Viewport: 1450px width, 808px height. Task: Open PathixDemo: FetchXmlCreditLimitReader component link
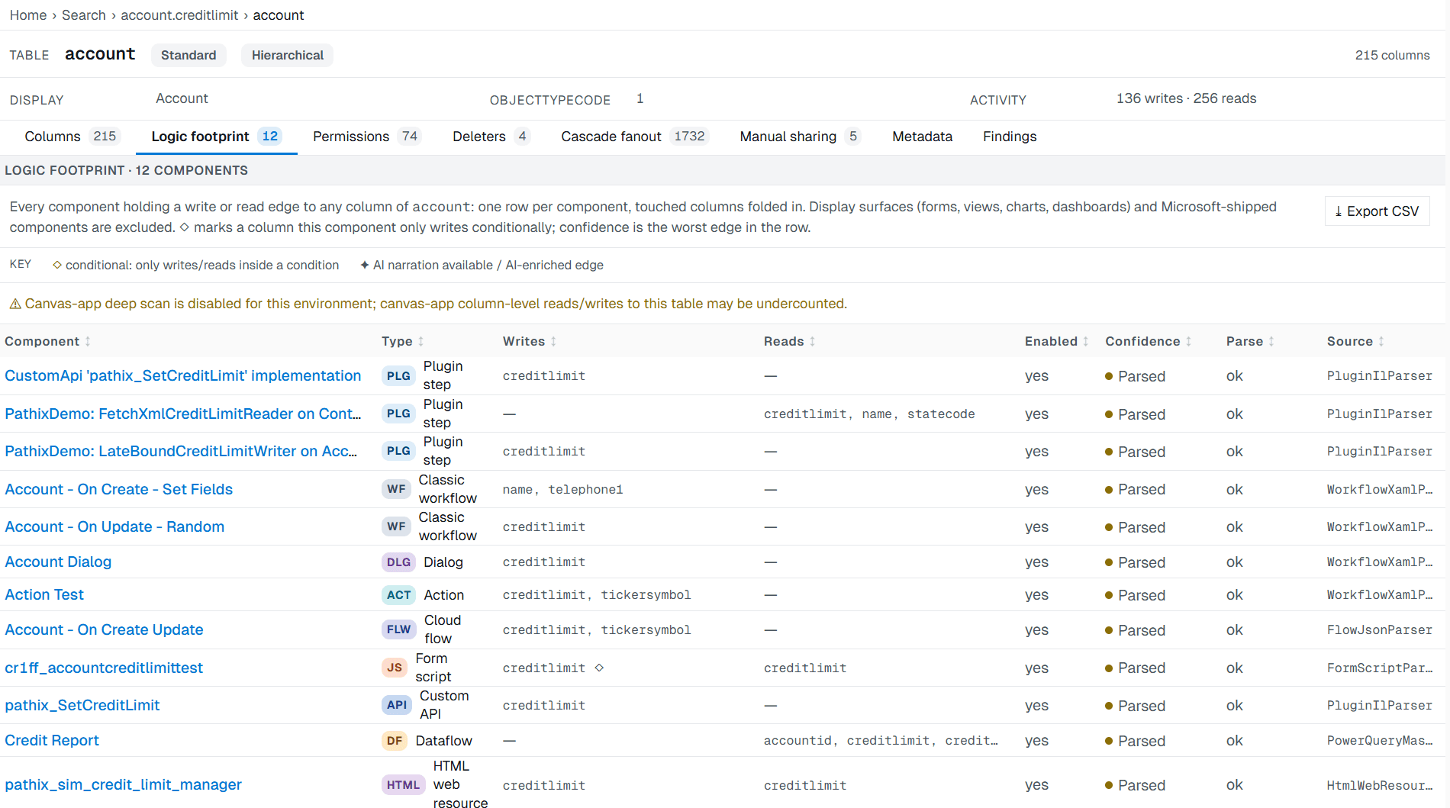[183, 414]
